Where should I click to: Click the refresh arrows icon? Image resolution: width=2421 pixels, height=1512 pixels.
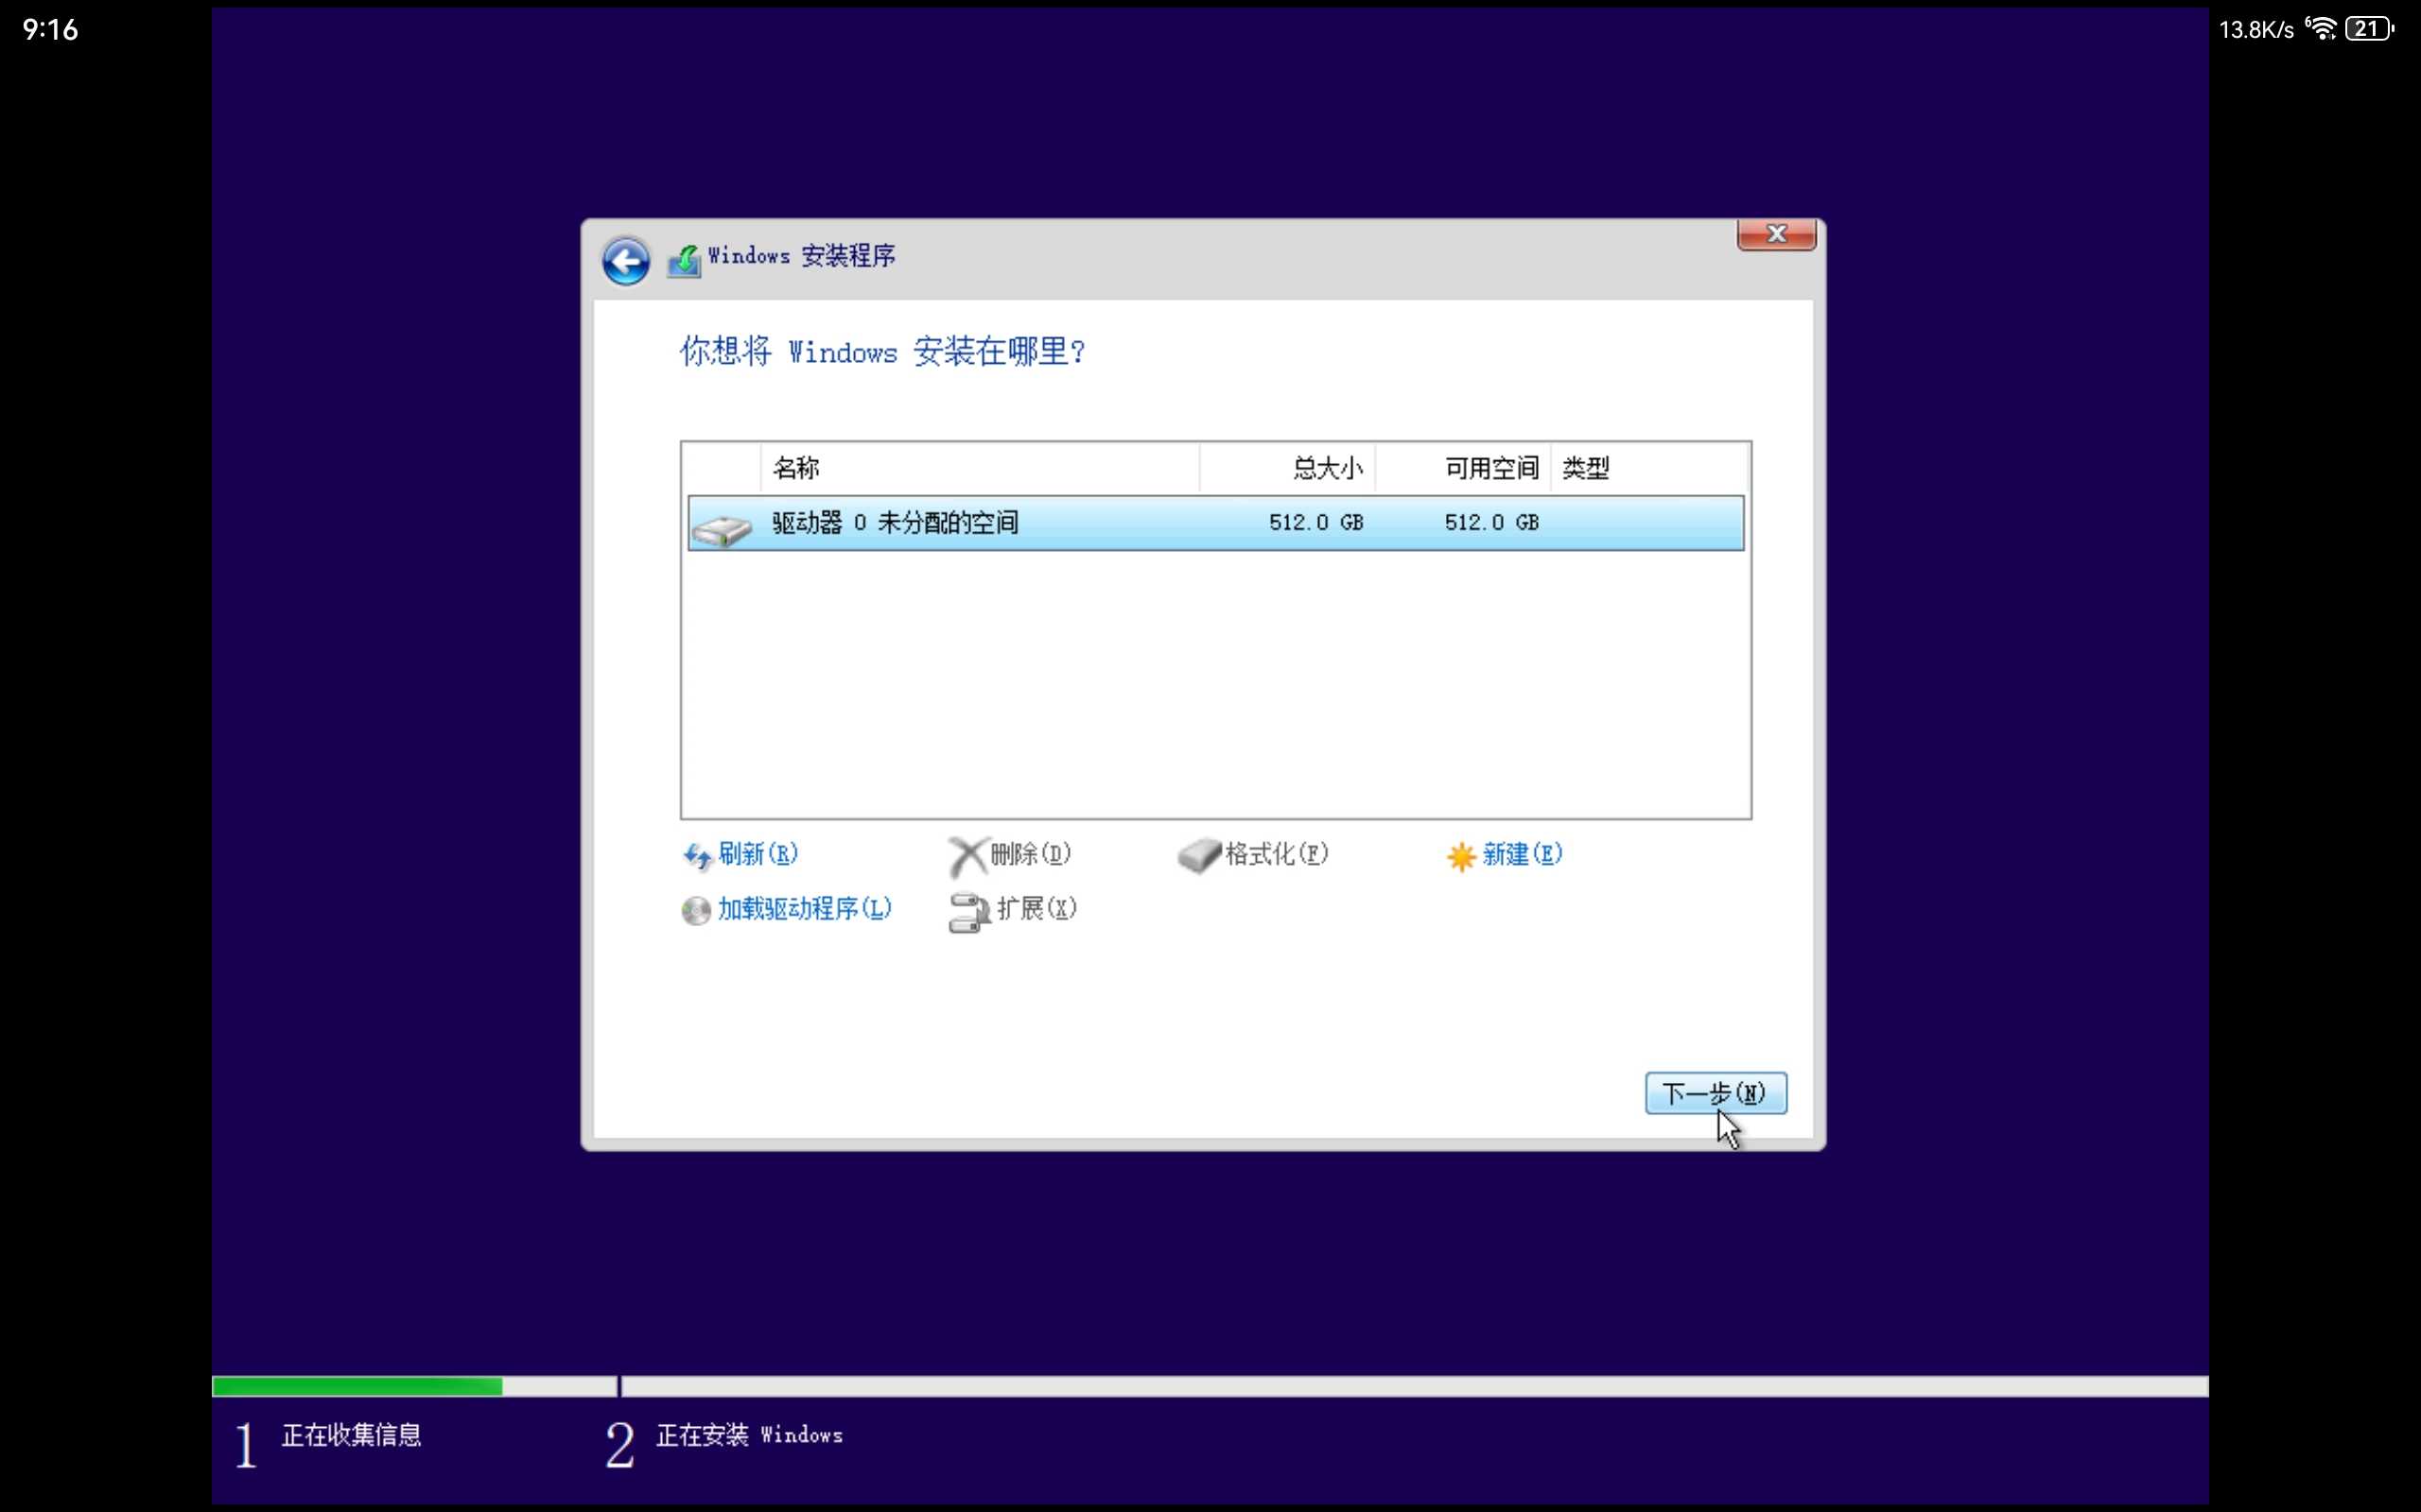(696, 856)
